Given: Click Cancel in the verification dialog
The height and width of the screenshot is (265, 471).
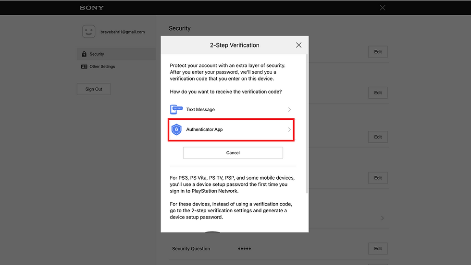Looking at the screenshot, I should (x=233, y=153).
